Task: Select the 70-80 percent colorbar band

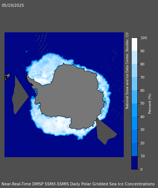Action: [134, 71]
